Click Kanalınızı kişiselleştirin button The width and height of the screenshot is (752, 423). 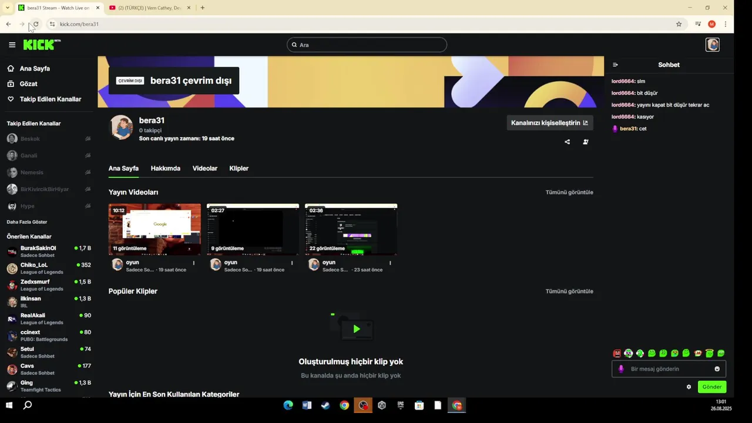coord(549,123)
